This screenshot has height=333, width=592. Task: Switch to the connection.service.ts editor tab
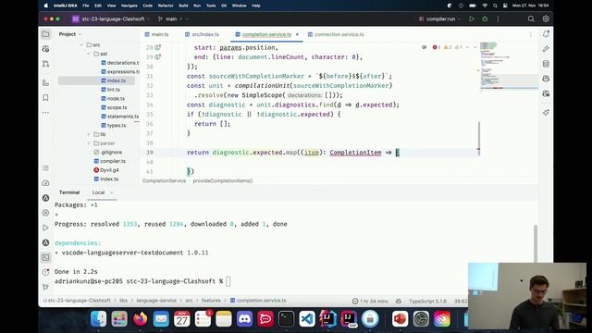tap(336, 34)
